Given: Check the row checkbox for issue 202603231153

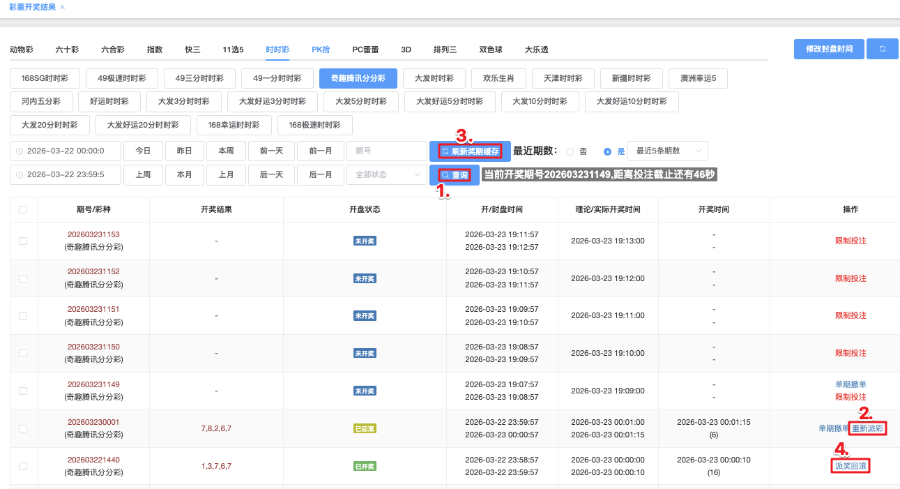Looking at the screenshot, I should pyautogui.click(x=23, y=241).
